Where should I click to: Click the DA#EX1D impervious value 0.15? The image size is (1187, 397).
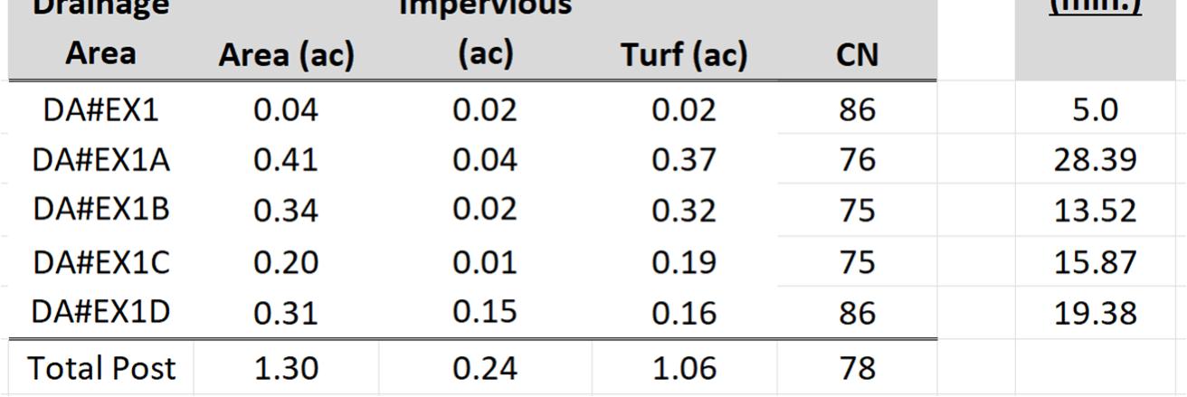click(x=485, y=312)
